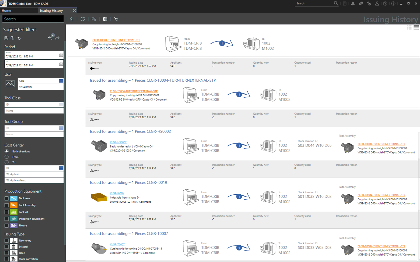Click the SYSADMIN user name field
420x262 pixels.
pyautogui.click(x=40, y=87)
